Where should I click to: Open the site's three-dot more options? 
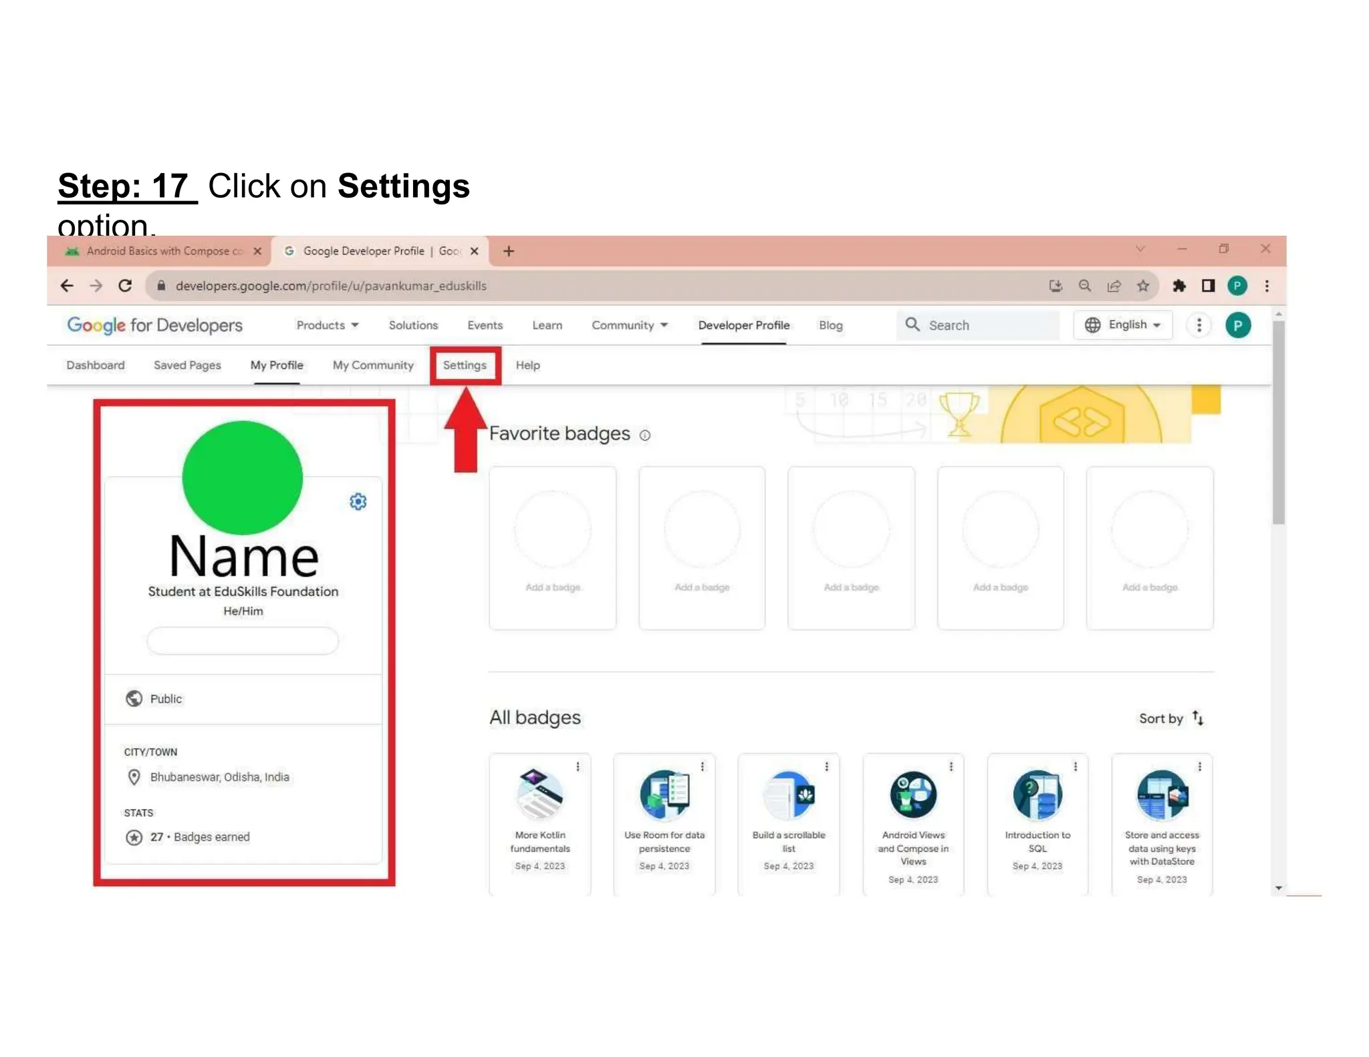coord(1199,325)
